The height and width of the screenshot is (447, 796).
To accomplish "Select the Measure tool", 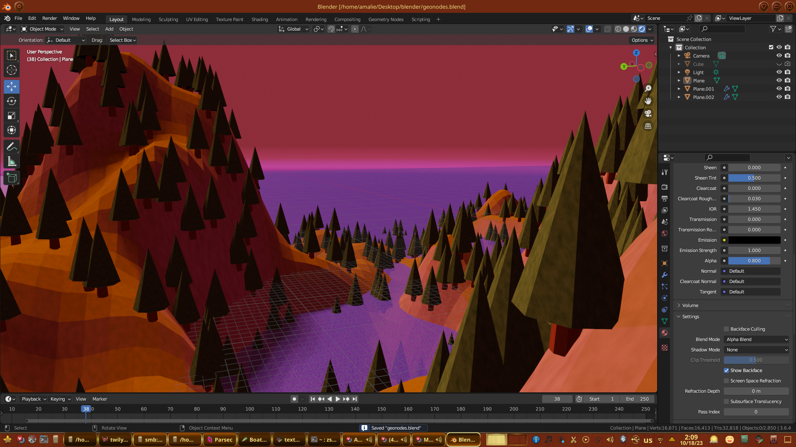I will (12, 162).
